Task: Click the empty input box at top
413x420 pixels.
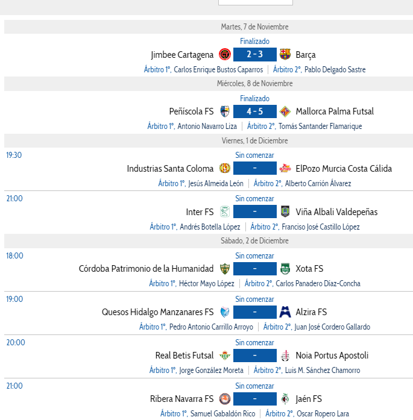Action: point(256,2)
